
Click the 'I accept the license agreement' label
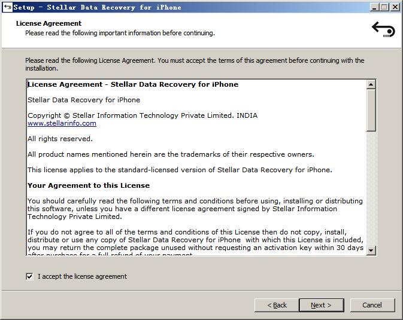point(82,276)
